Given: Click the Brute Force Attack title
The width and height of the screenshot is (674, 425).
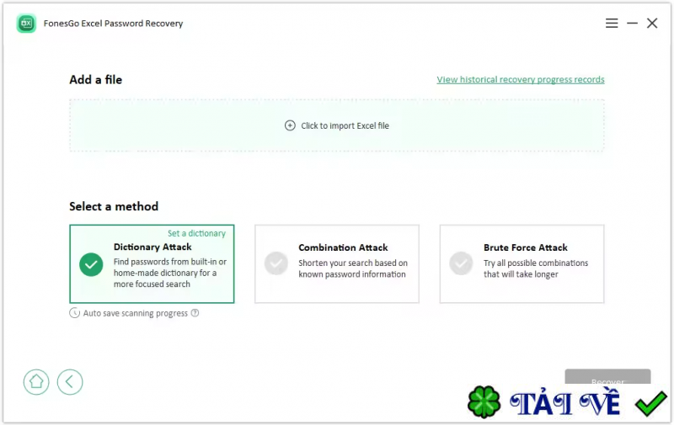Looking at the screenshot, I should (525, 247).
